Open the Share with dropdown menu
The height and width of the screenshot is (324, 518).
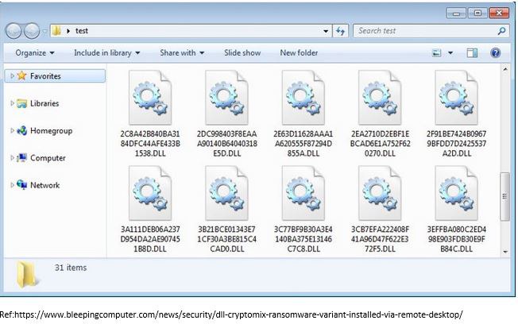[181, 53]
